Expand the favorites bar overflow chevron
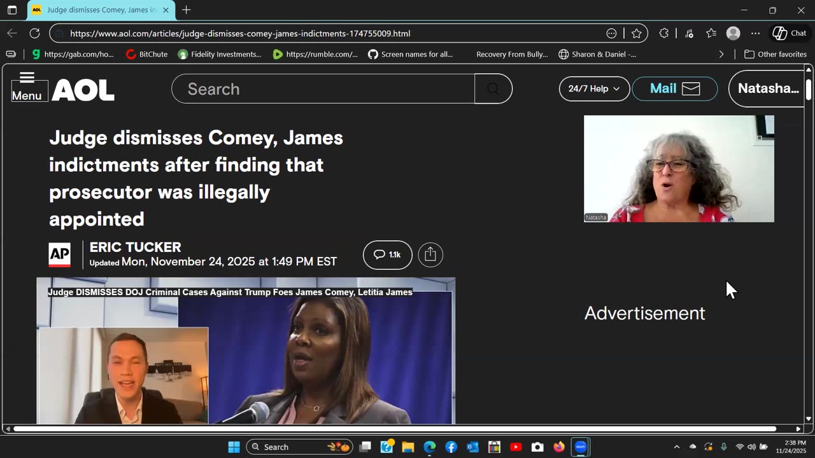Image resolution: width=815 pixels, height=458 pixels. (x=721, y=54)
